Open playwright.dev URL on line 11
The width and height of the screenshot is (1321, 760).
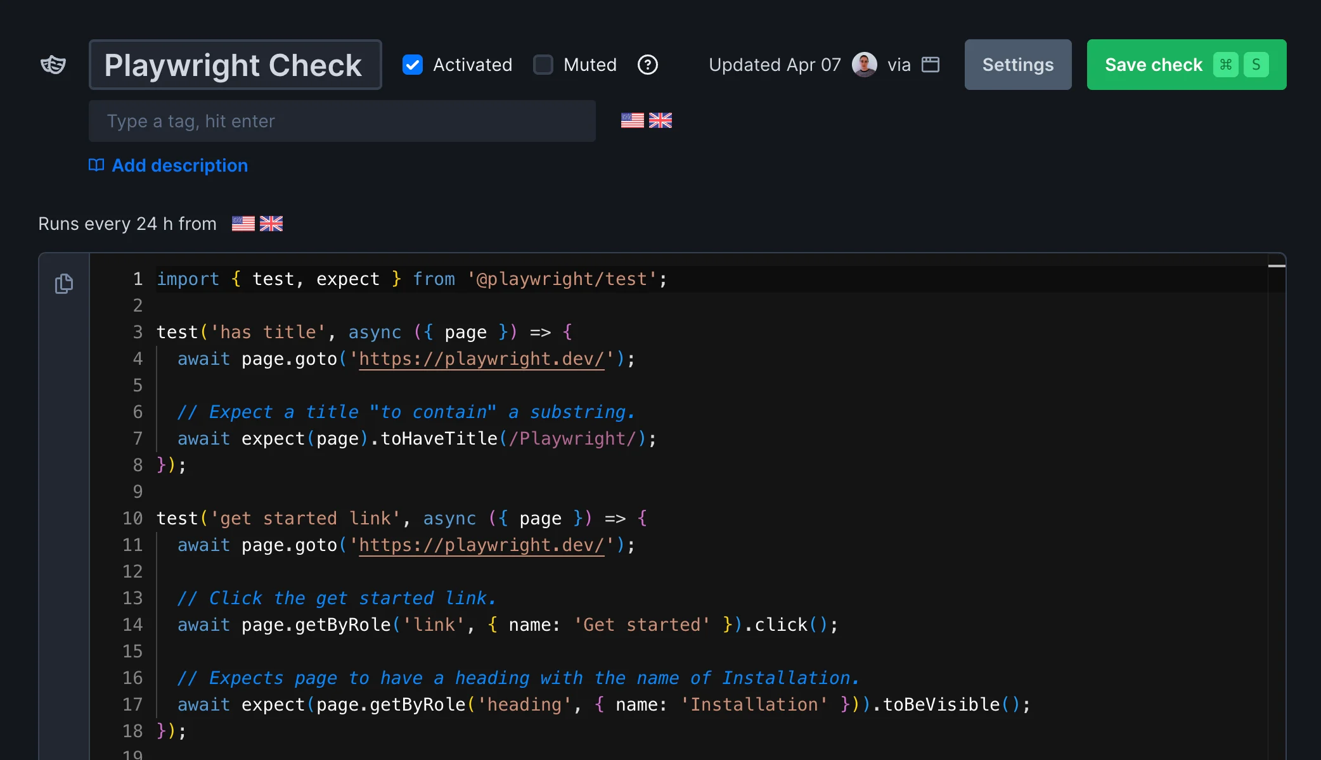click(x=482, y=545)
